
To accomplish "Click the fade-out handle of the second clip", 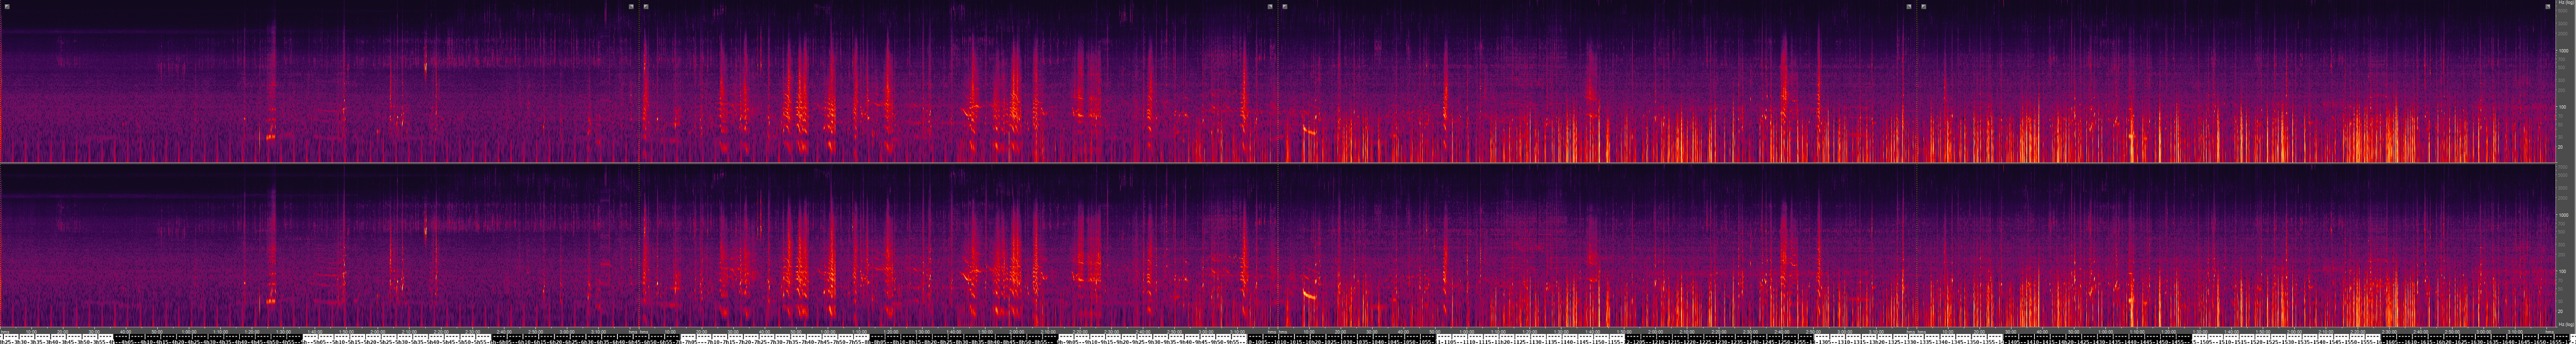I will click(x=1270, y=6).
